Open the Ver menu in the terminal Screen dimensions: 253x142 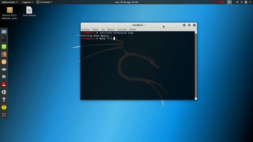103,30
